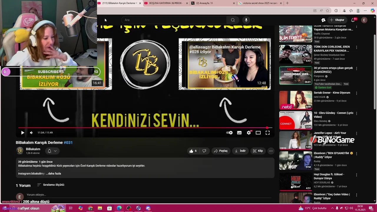Open the Copilot icon in browser toolbar

(373, 11)
